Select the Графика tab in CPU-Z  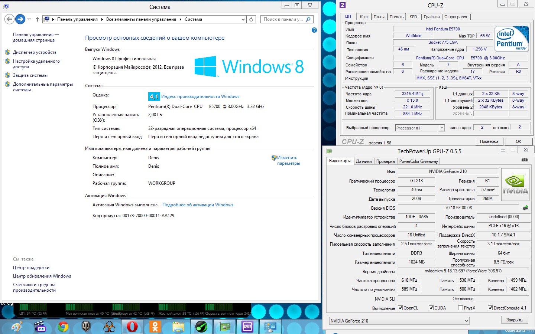432,17
